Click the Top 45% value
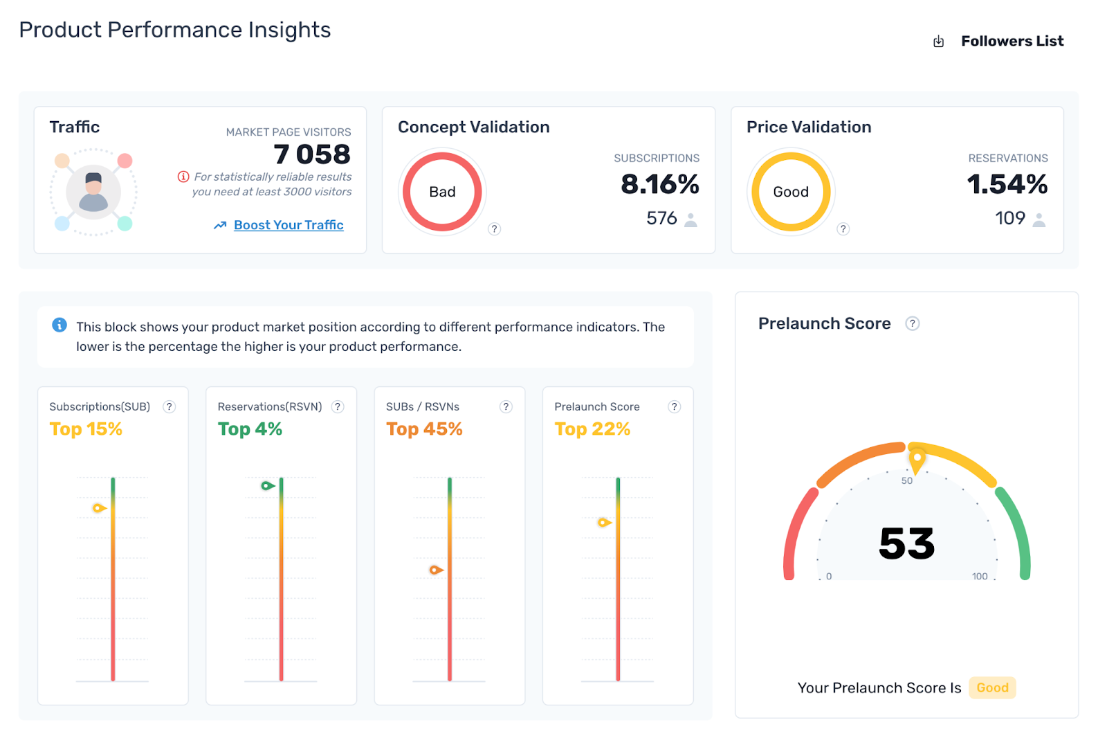1107x729 pixels. click(424, 429)
